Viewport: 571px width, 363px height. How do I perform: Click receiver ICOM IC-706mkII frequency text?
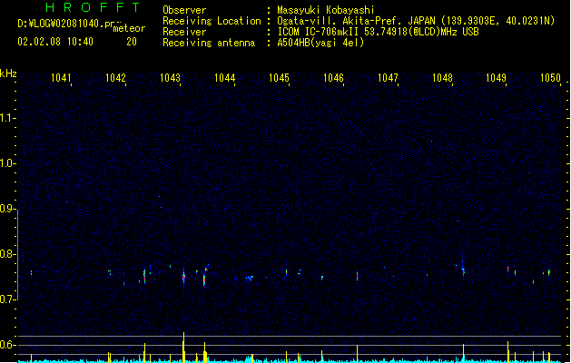tap(378, 32)
